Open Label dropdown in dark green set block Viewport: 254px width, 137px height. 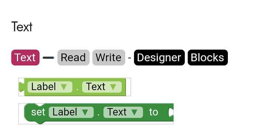pyautogui.click(x=71, y=112)
